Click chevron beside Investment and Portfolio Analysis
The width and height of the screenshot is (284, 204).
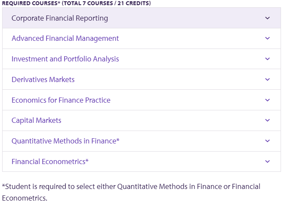point(267,59)
